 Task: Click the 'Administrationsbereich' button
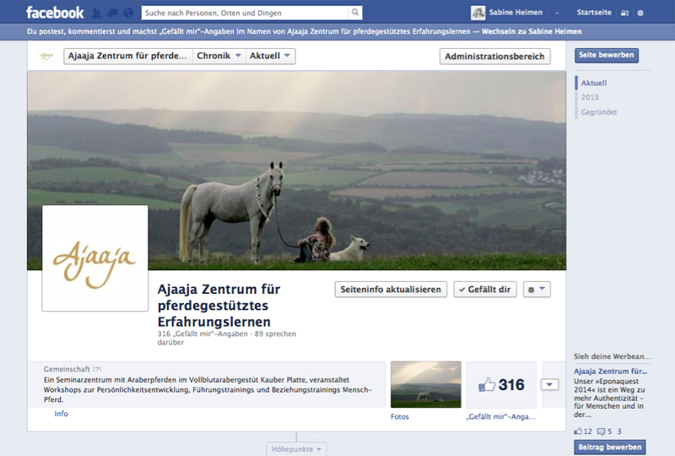click(495, 57)
